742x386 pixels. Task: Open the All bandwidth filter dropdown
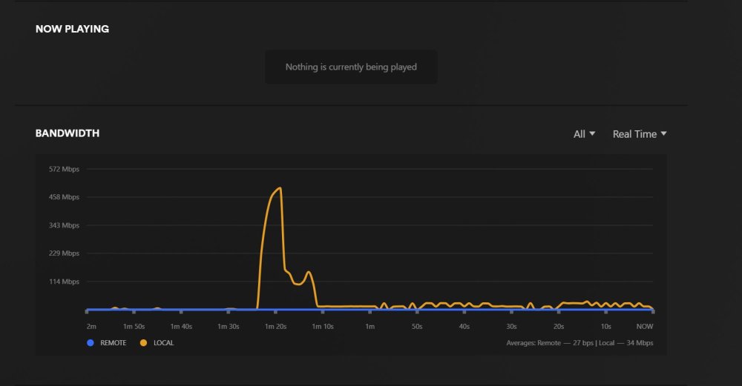584,134
